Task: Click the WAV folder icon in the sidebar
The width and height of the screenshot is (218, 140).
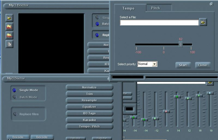Action: coord(9,35)
